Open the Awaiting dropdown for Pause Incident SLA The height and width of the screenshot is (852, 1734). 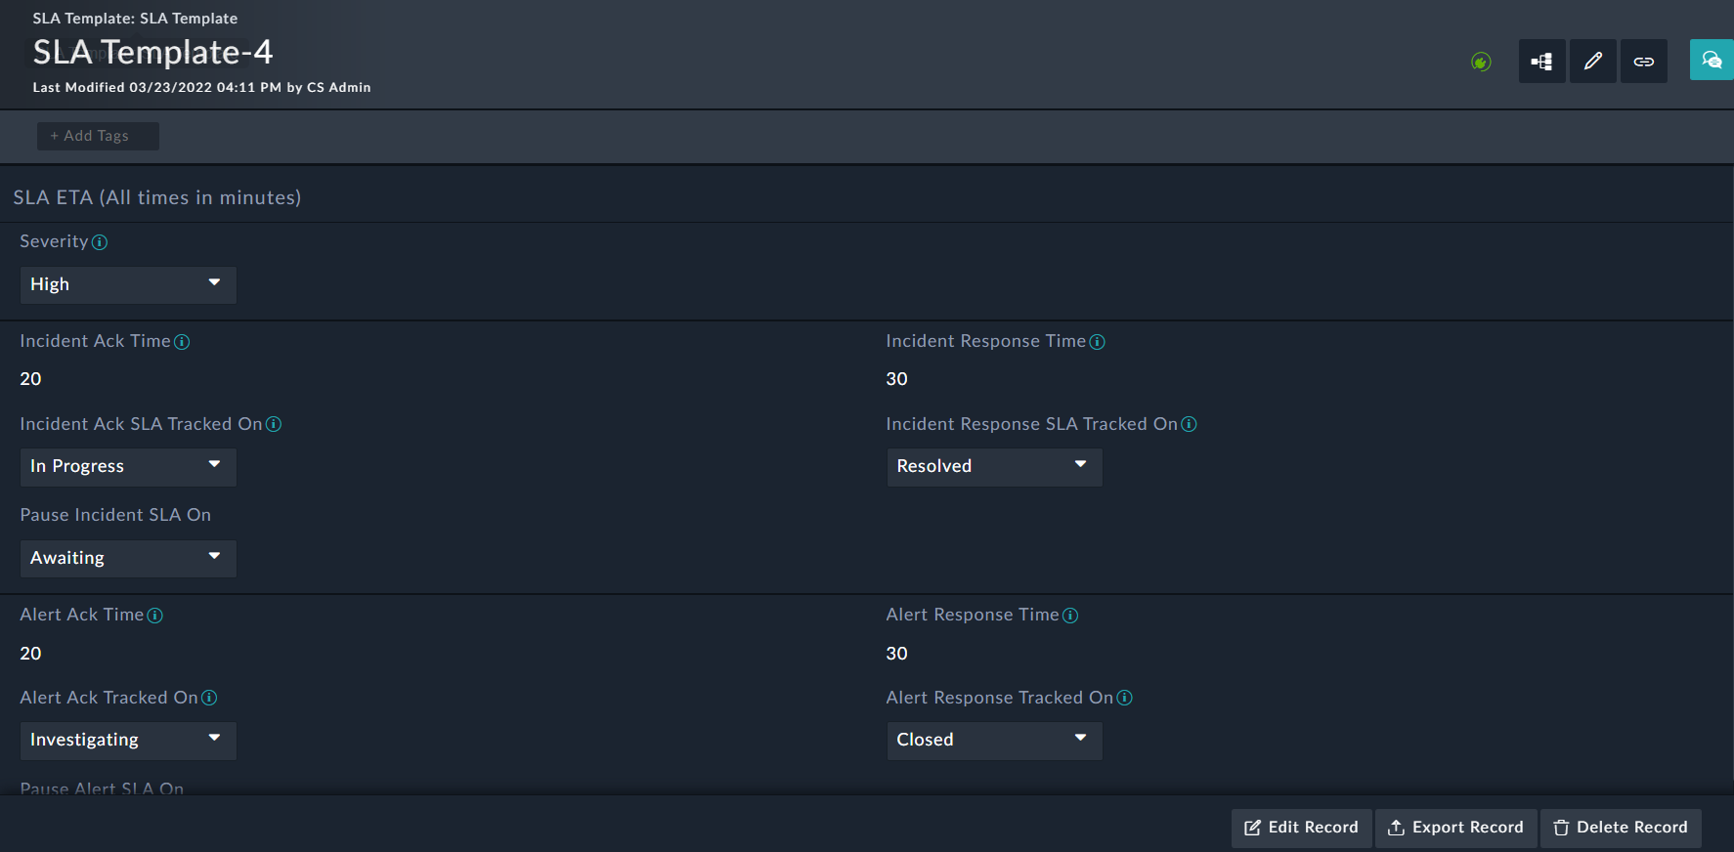tap(128, 558)
